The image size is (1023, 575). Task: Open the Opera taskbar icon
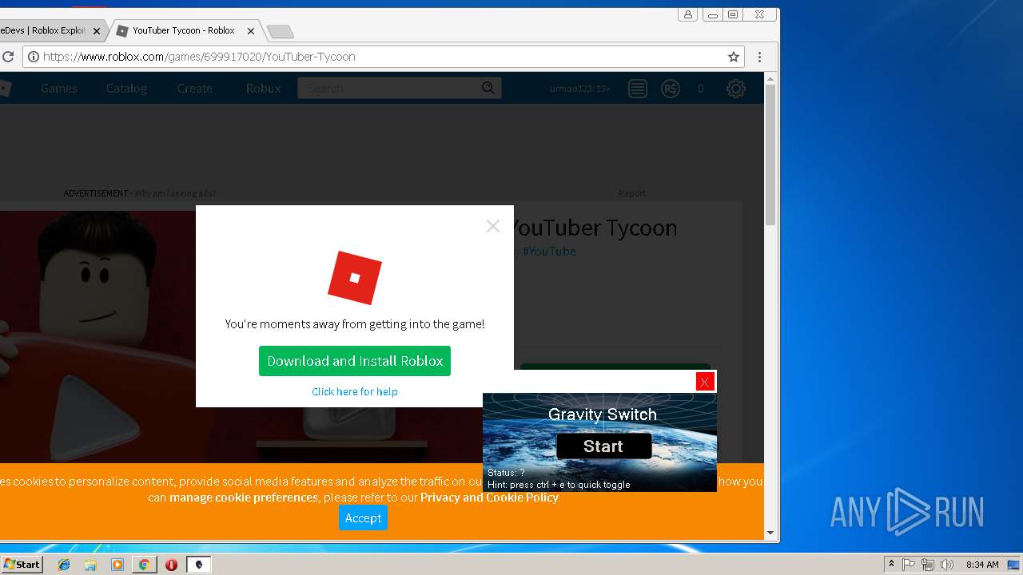(x=171, y=565)
